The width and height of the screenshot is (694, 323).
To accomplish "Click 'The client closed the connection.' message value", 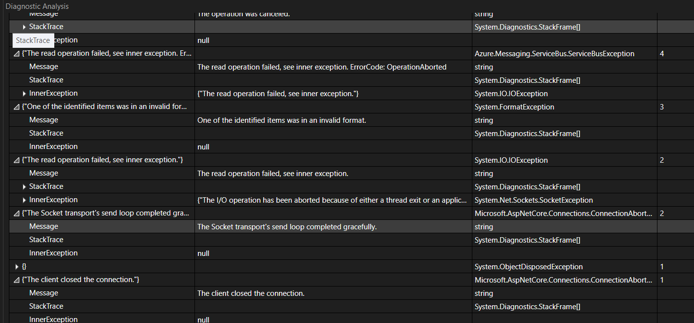I will [251, 293].
